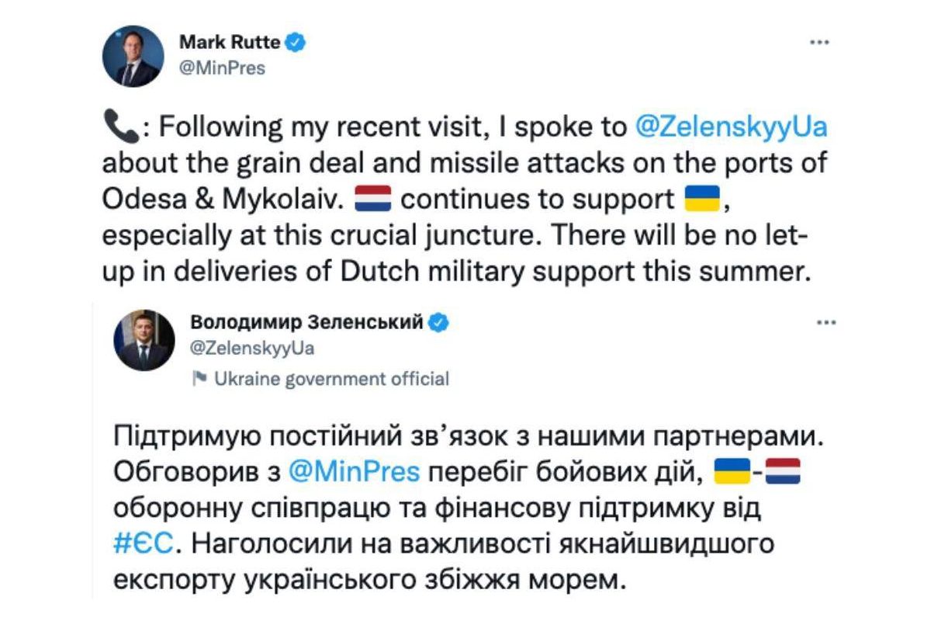Click the @ZelenskyyUa handle in the quoted tweet
Viewport: 931px width, 621px height.
pos(252,348)
